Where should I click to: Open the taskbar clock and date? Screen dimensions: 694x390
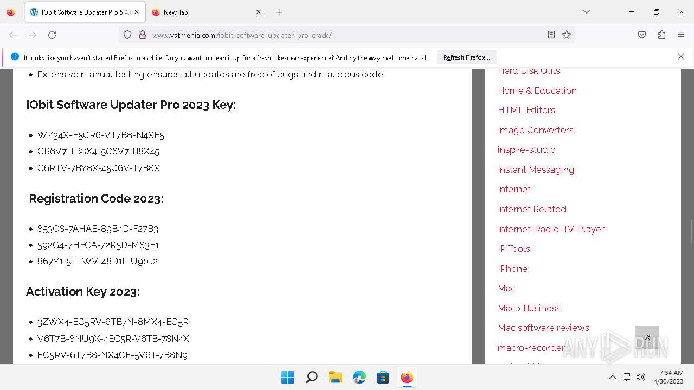pyautogui.click(x=668, y=377)
